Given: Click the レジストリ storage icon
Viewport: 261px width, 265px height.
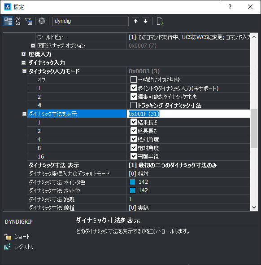Looking at the screenshot, I should (7, 247).
